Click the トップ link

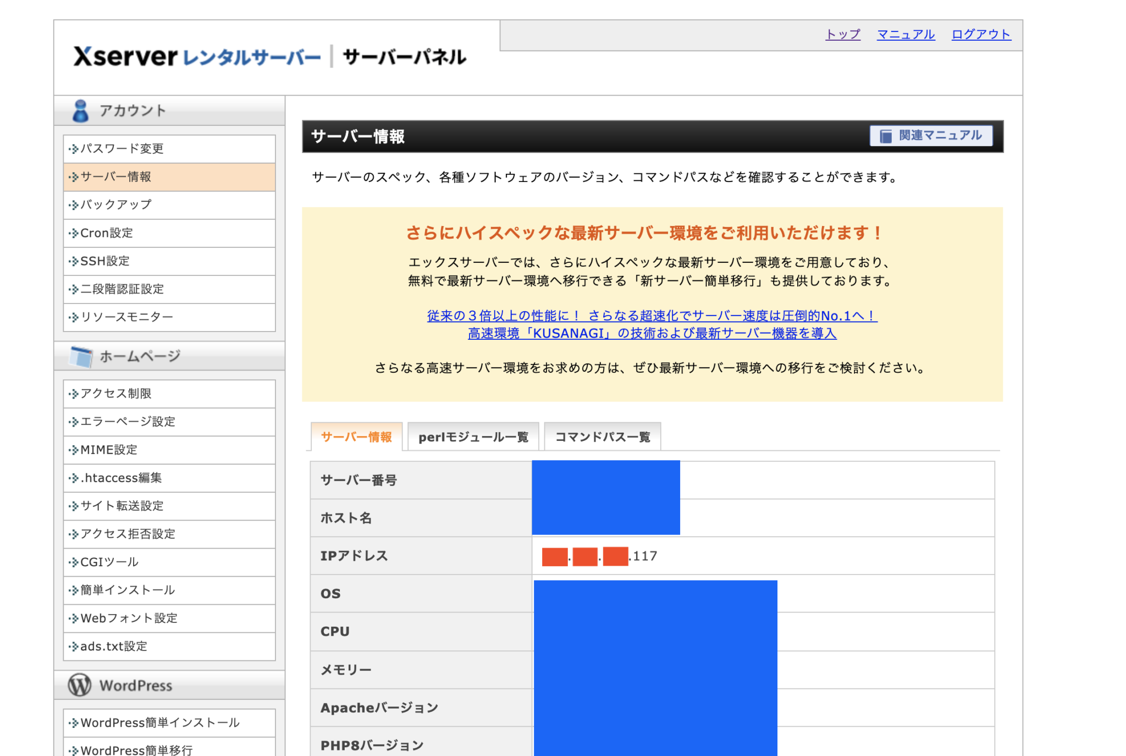(x=842, y=34)
